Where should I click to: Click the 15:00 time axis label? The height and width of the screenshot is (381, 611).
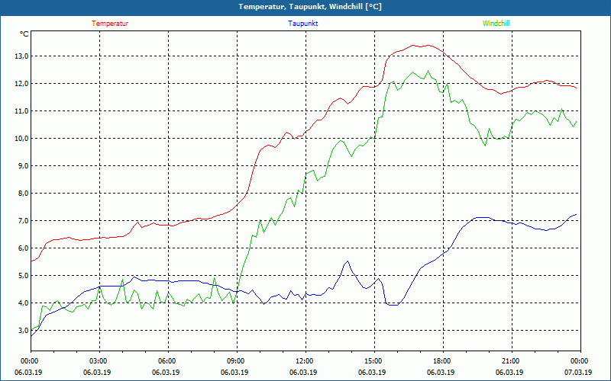[374, 361]
